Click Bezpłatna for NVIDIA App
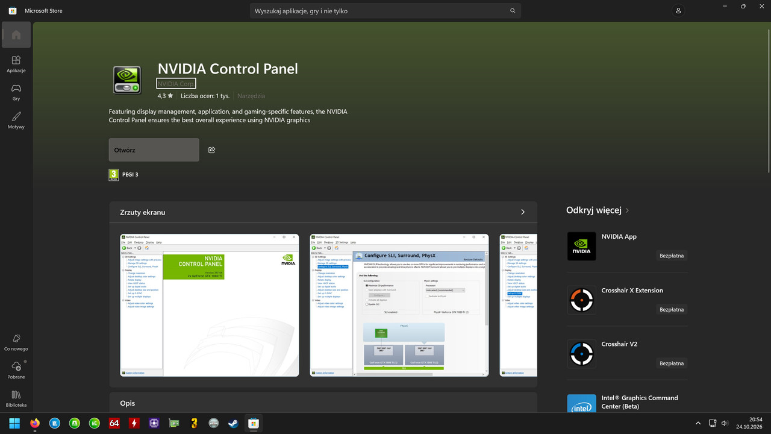Viewport: 771px width, 434px height. pyautogui.click(x=672, y=256)
